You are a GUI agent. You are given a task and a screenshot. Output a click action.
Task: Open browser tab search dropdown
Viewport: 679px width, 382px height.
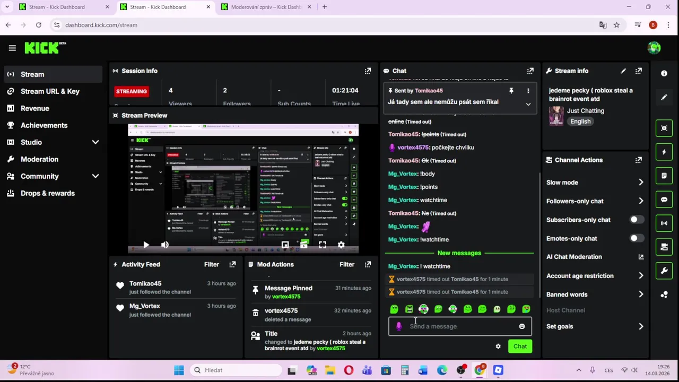click(7, 7)
